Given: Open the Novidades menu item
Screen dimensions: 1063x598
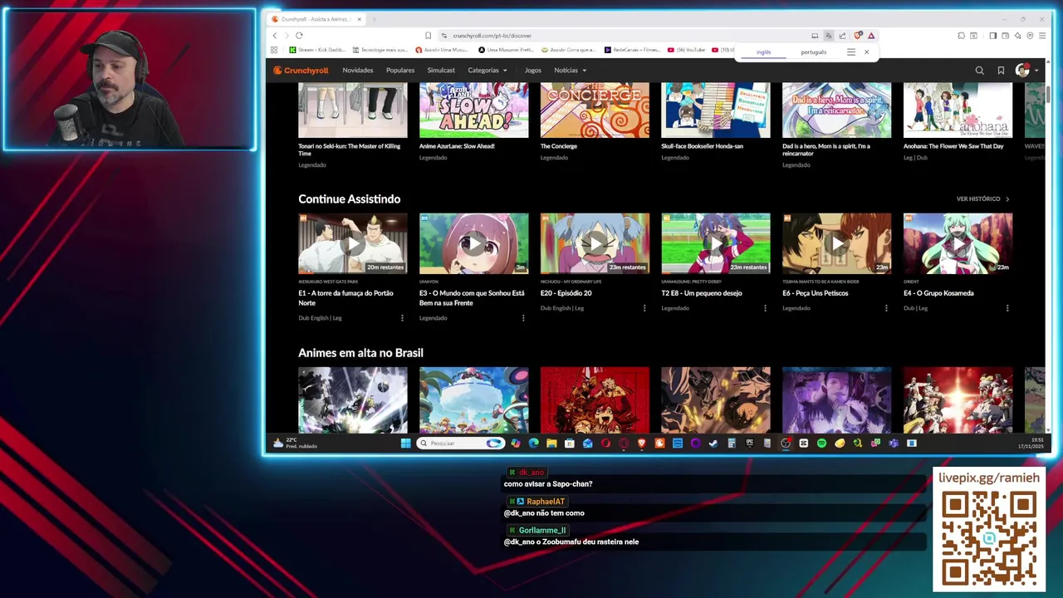Looking at the screenshot, I should point(358,71).
